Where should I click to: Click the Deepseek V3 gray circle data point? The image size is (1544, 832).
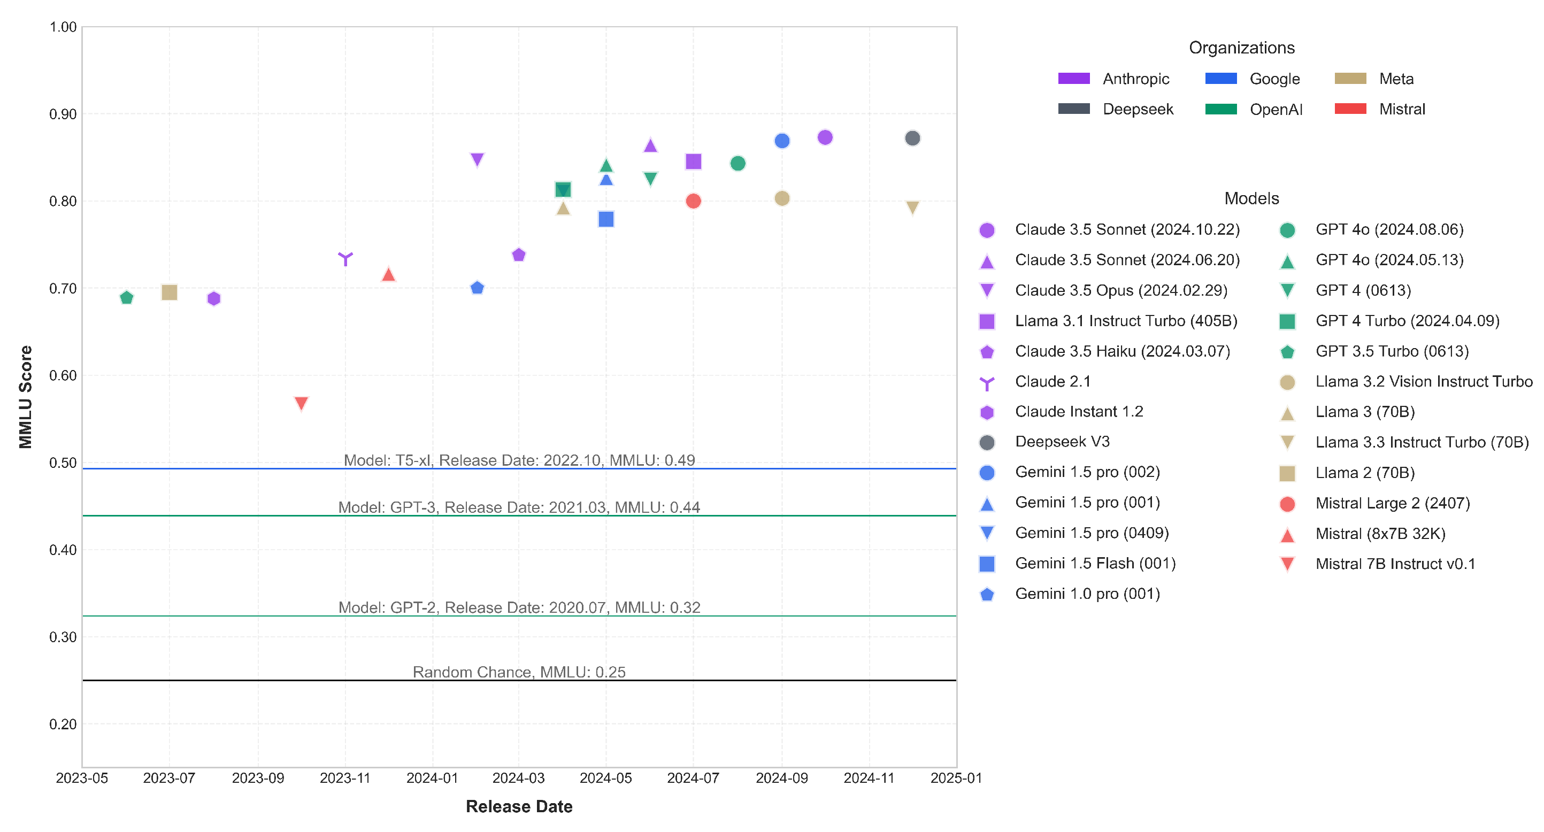pos(912,138)
